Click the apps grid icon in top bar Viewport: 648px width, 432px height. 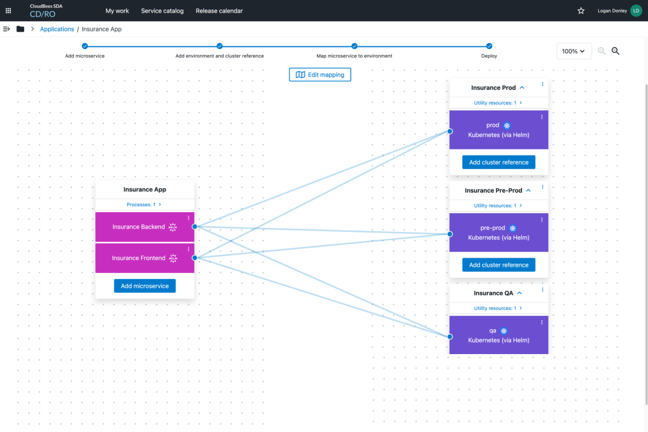click(8, 11)
